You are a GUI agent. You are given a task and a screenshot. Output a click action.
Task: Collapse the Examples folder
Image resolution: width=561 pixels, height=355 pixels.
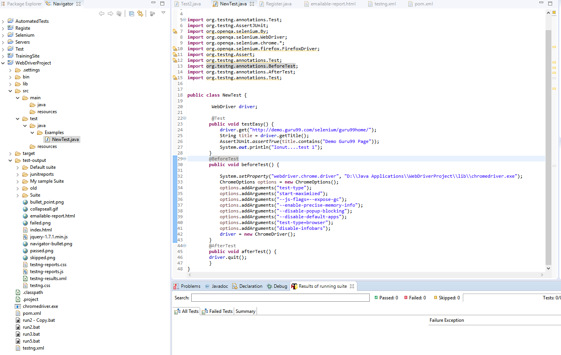(x=32, y=132)
